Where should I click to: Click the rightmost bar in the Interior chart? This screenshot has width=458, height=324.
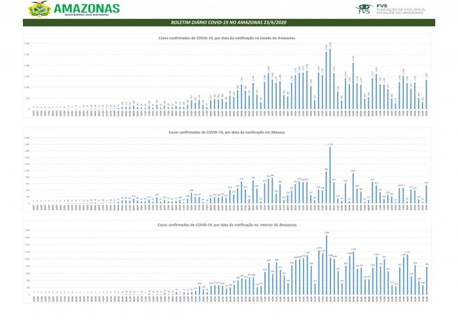[x=427, y=281]
